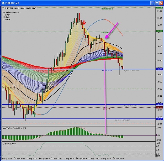Maximize the EURJPY,M5 chart window

(x=157, y=3)
